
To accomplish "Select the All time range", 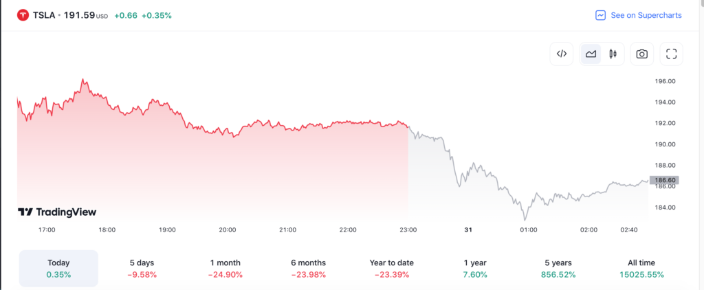I will coord(641,269).
